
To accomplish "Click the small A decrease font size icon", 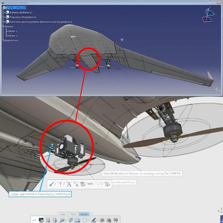I will coord(77,185).
